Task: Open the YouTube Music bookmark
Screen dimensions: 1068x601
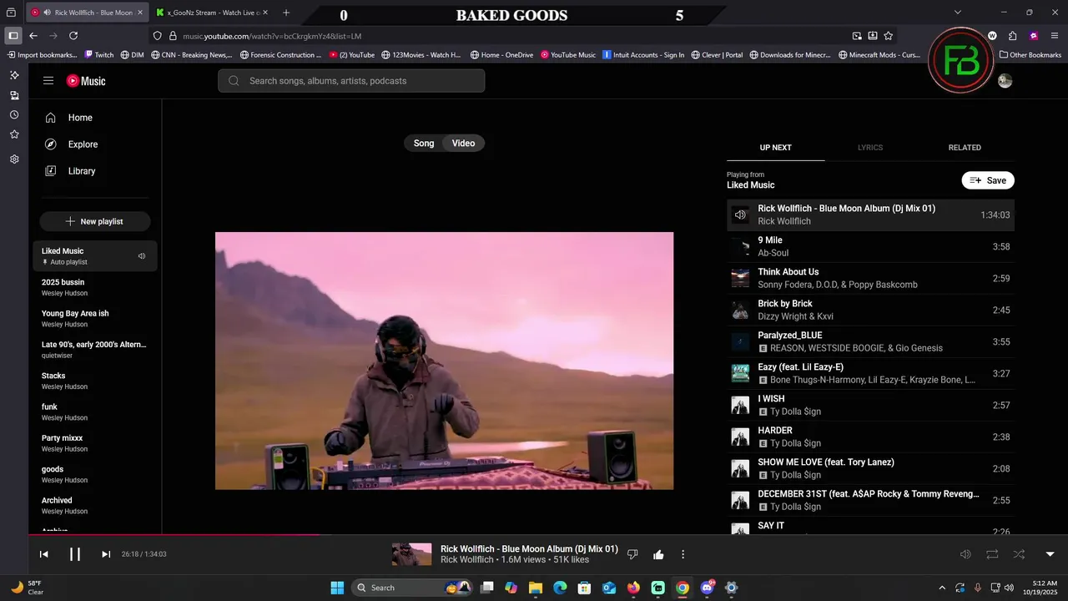Action: (x=568, y=55)
